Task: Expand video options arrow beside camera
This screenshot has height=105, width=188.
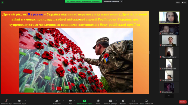Action: [25, 101]
